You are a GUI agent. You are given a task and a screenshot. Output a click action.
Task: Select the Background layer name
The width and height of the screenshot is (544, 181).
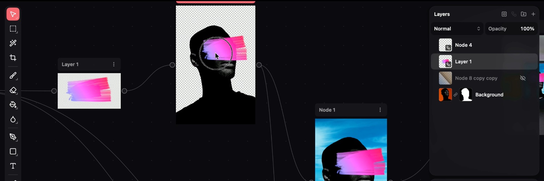489,94
